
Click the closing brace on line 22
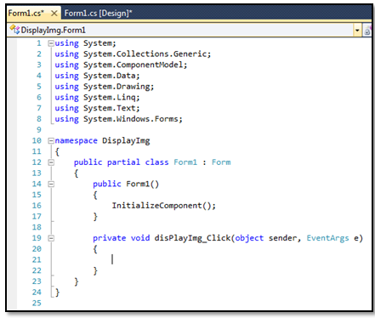point(95,270)
